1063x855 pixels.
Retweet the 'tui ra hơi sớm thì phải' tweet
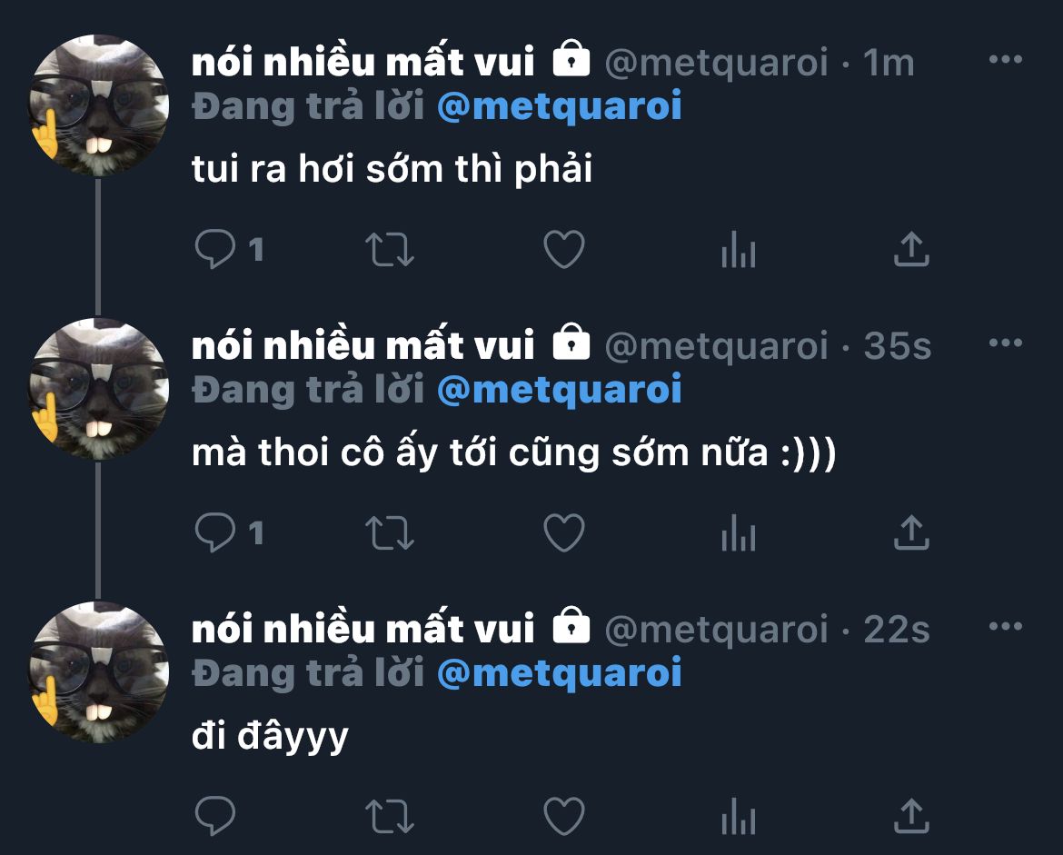390,250
